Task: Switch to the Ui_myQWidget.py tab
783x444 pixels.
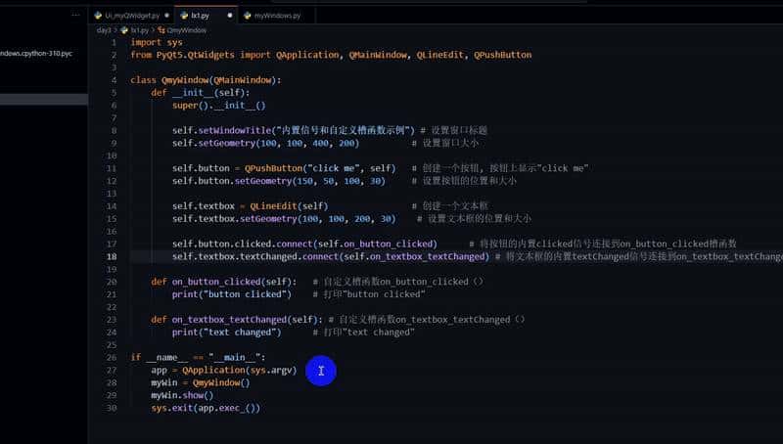Action: pos(132,16)
